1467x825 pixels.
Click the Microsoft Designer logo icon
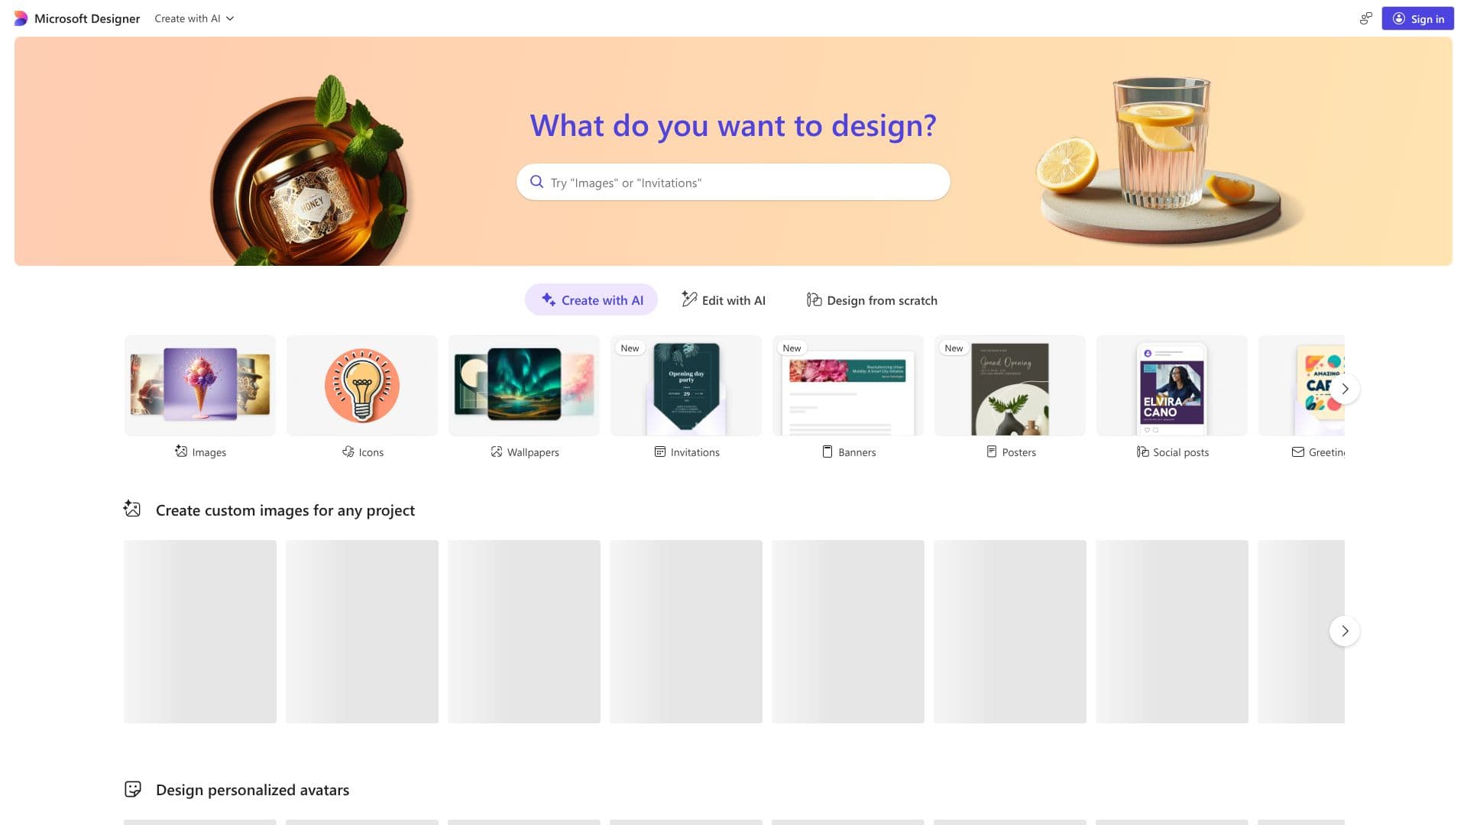point(21,18)
